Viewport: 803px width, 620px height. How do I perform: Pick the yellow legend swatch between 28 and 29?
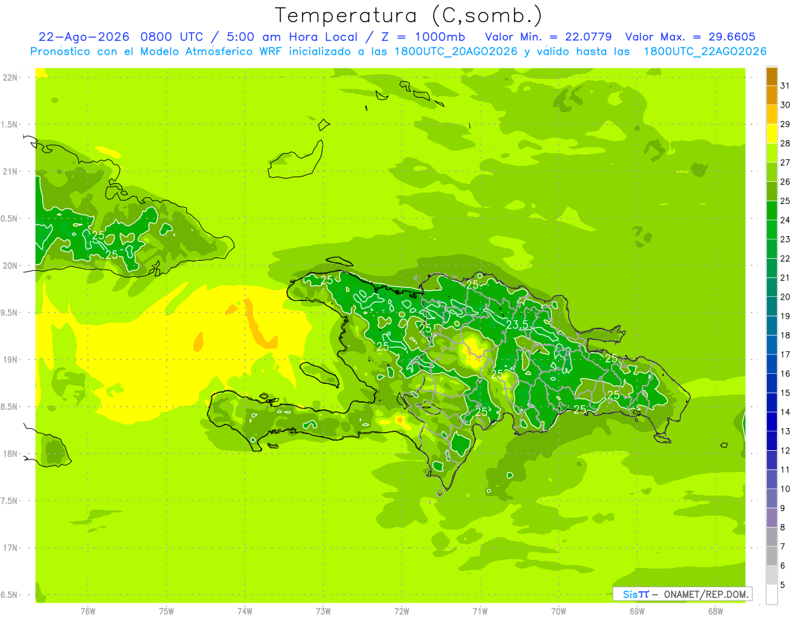click(772, 134)
